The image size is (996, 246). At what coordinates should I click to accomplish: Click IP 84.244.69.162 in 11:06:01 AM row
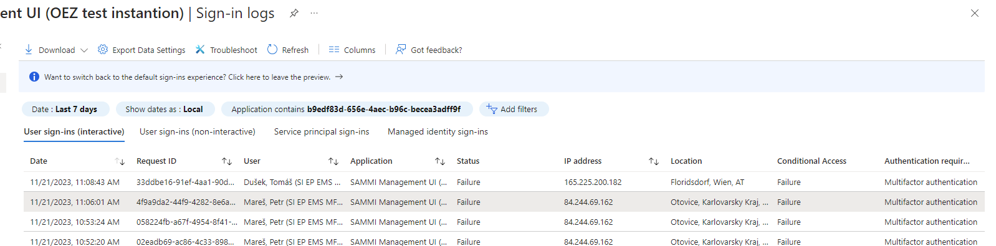point(588,202)
